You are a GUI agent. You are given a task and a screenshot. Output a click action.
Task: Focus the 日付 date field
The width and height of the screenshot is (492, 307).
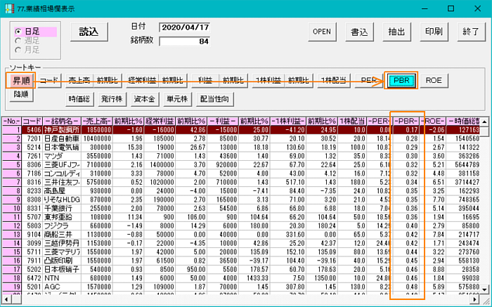pos(184,27)
